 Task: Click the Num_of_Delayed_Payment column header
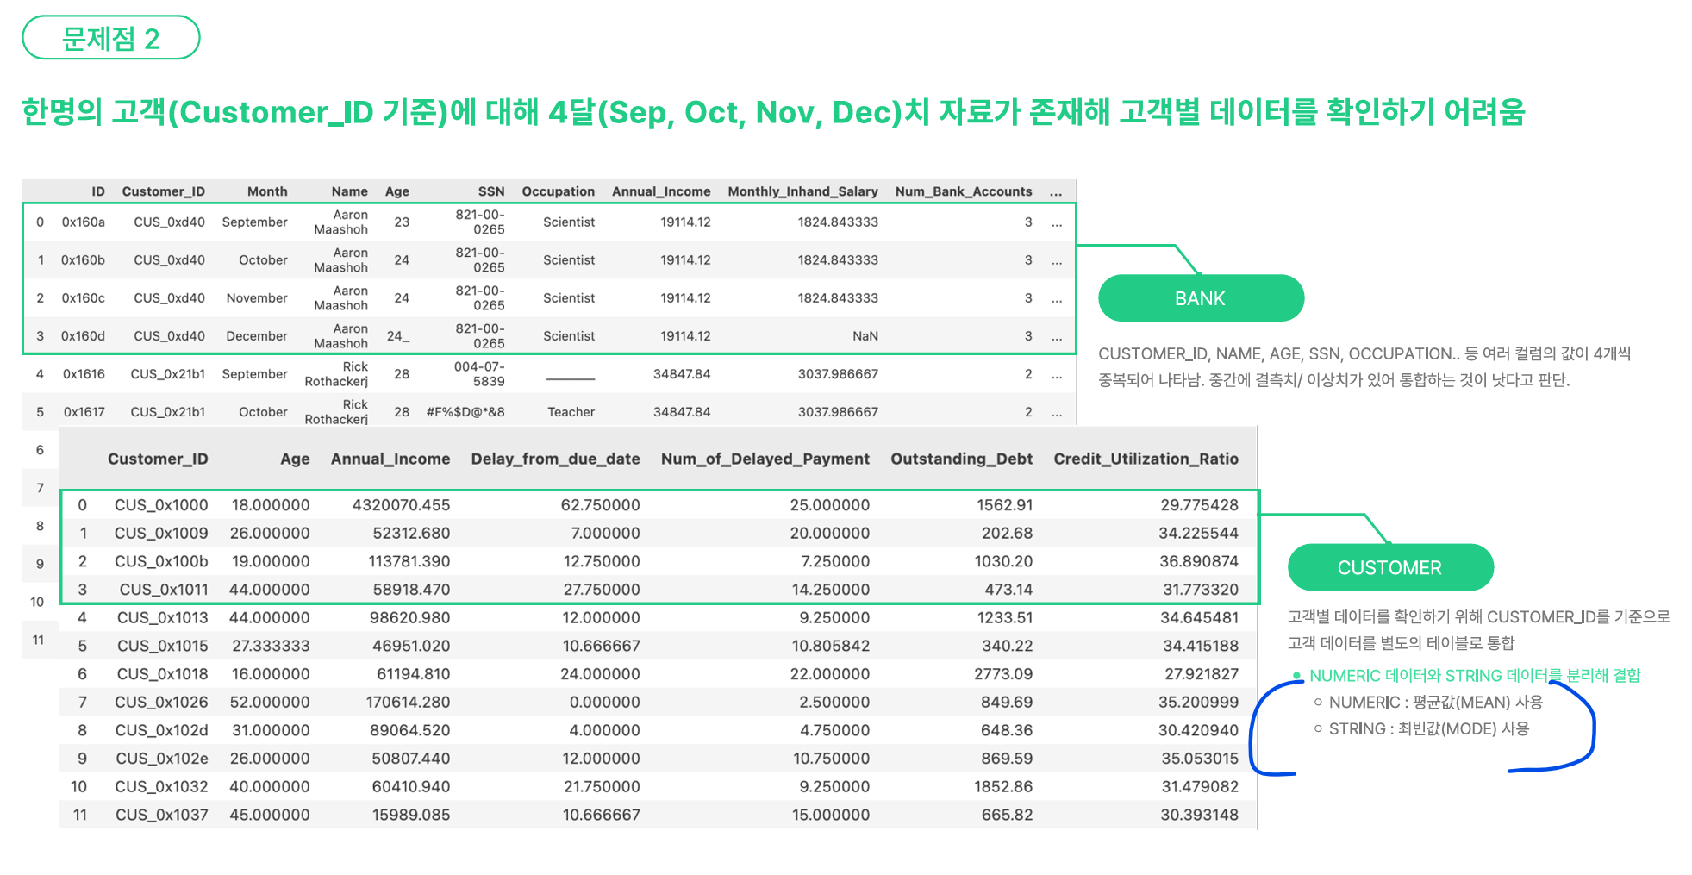click(x=765, y=459)
